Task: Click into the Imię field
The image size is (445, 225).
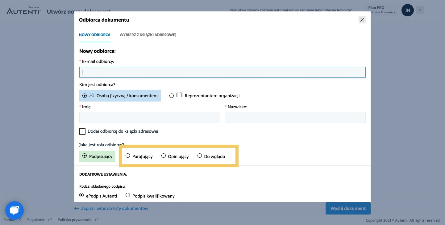Action: (150, 118)
